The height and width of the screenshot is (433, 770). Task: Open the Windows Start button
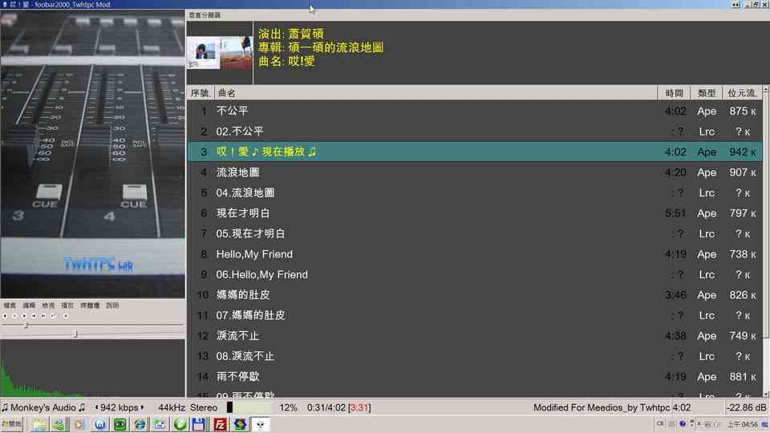(x=11, y=424)
